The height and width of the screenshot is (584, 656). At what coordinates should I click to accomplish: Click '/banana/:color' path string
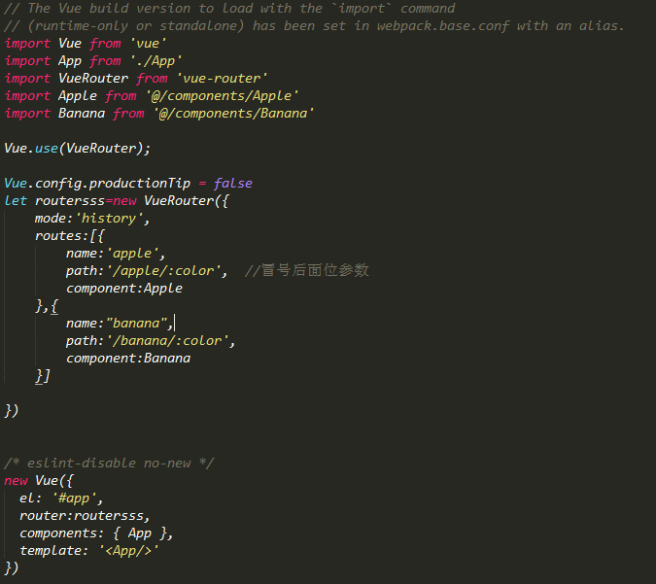point(167,341)
